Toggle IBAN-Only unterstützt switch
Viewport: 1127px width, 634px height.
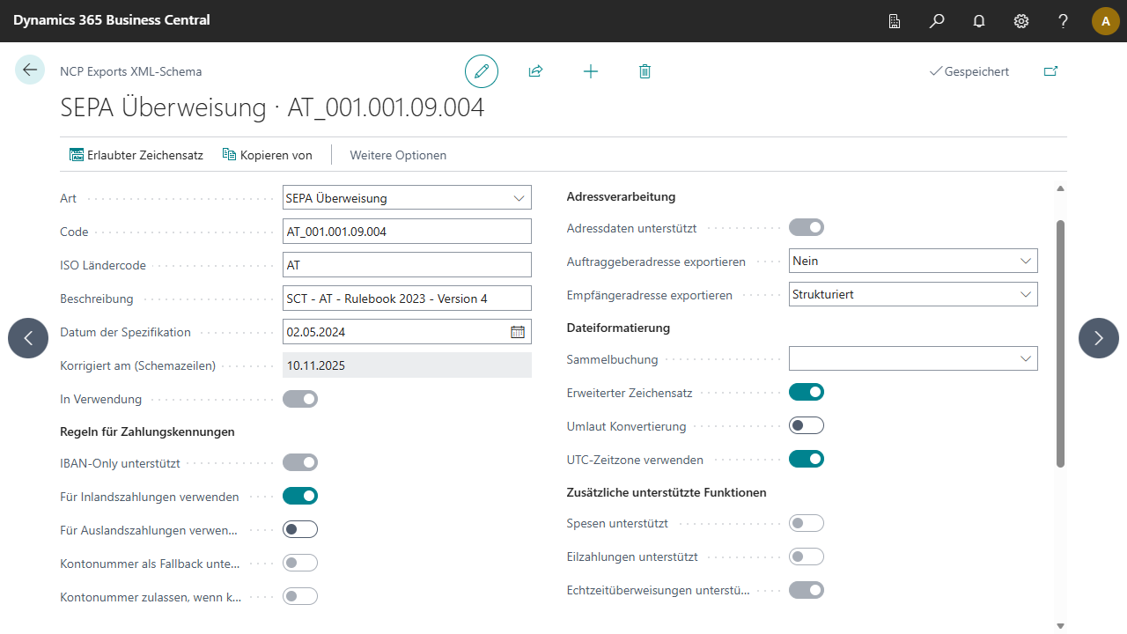pyautogui.click(x=300, y=462)
